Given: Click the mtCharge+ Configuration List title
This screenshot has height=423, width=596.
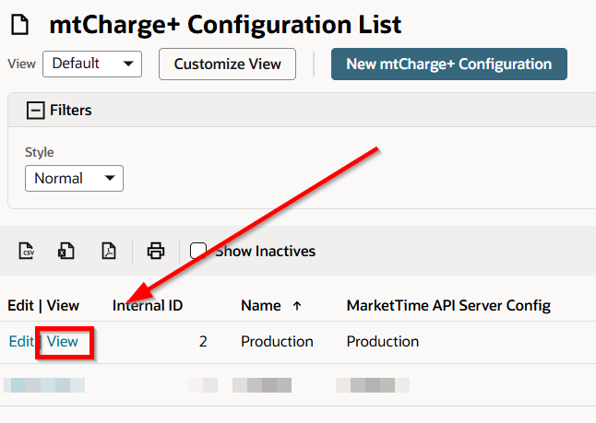Looking at the screenshot, I should (x=225, y=25).
